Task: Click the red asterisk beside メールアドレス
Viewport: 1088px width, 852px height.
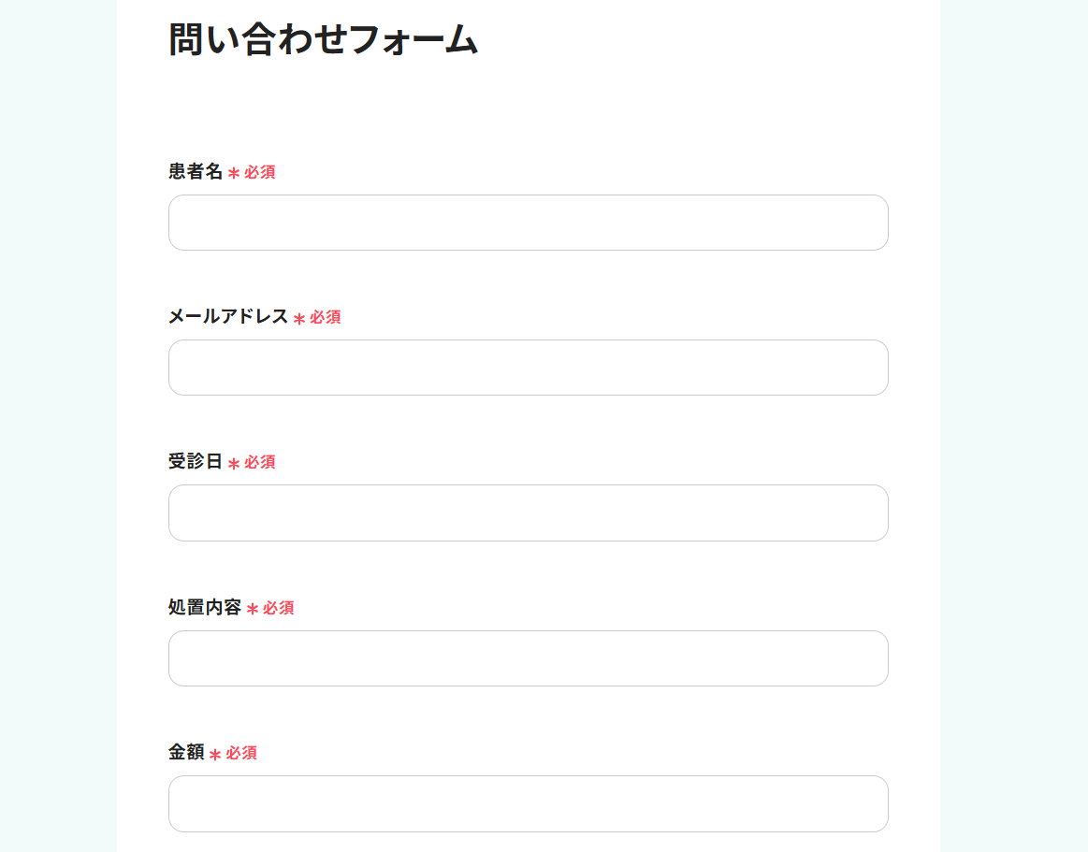Action: coord(299,319)
